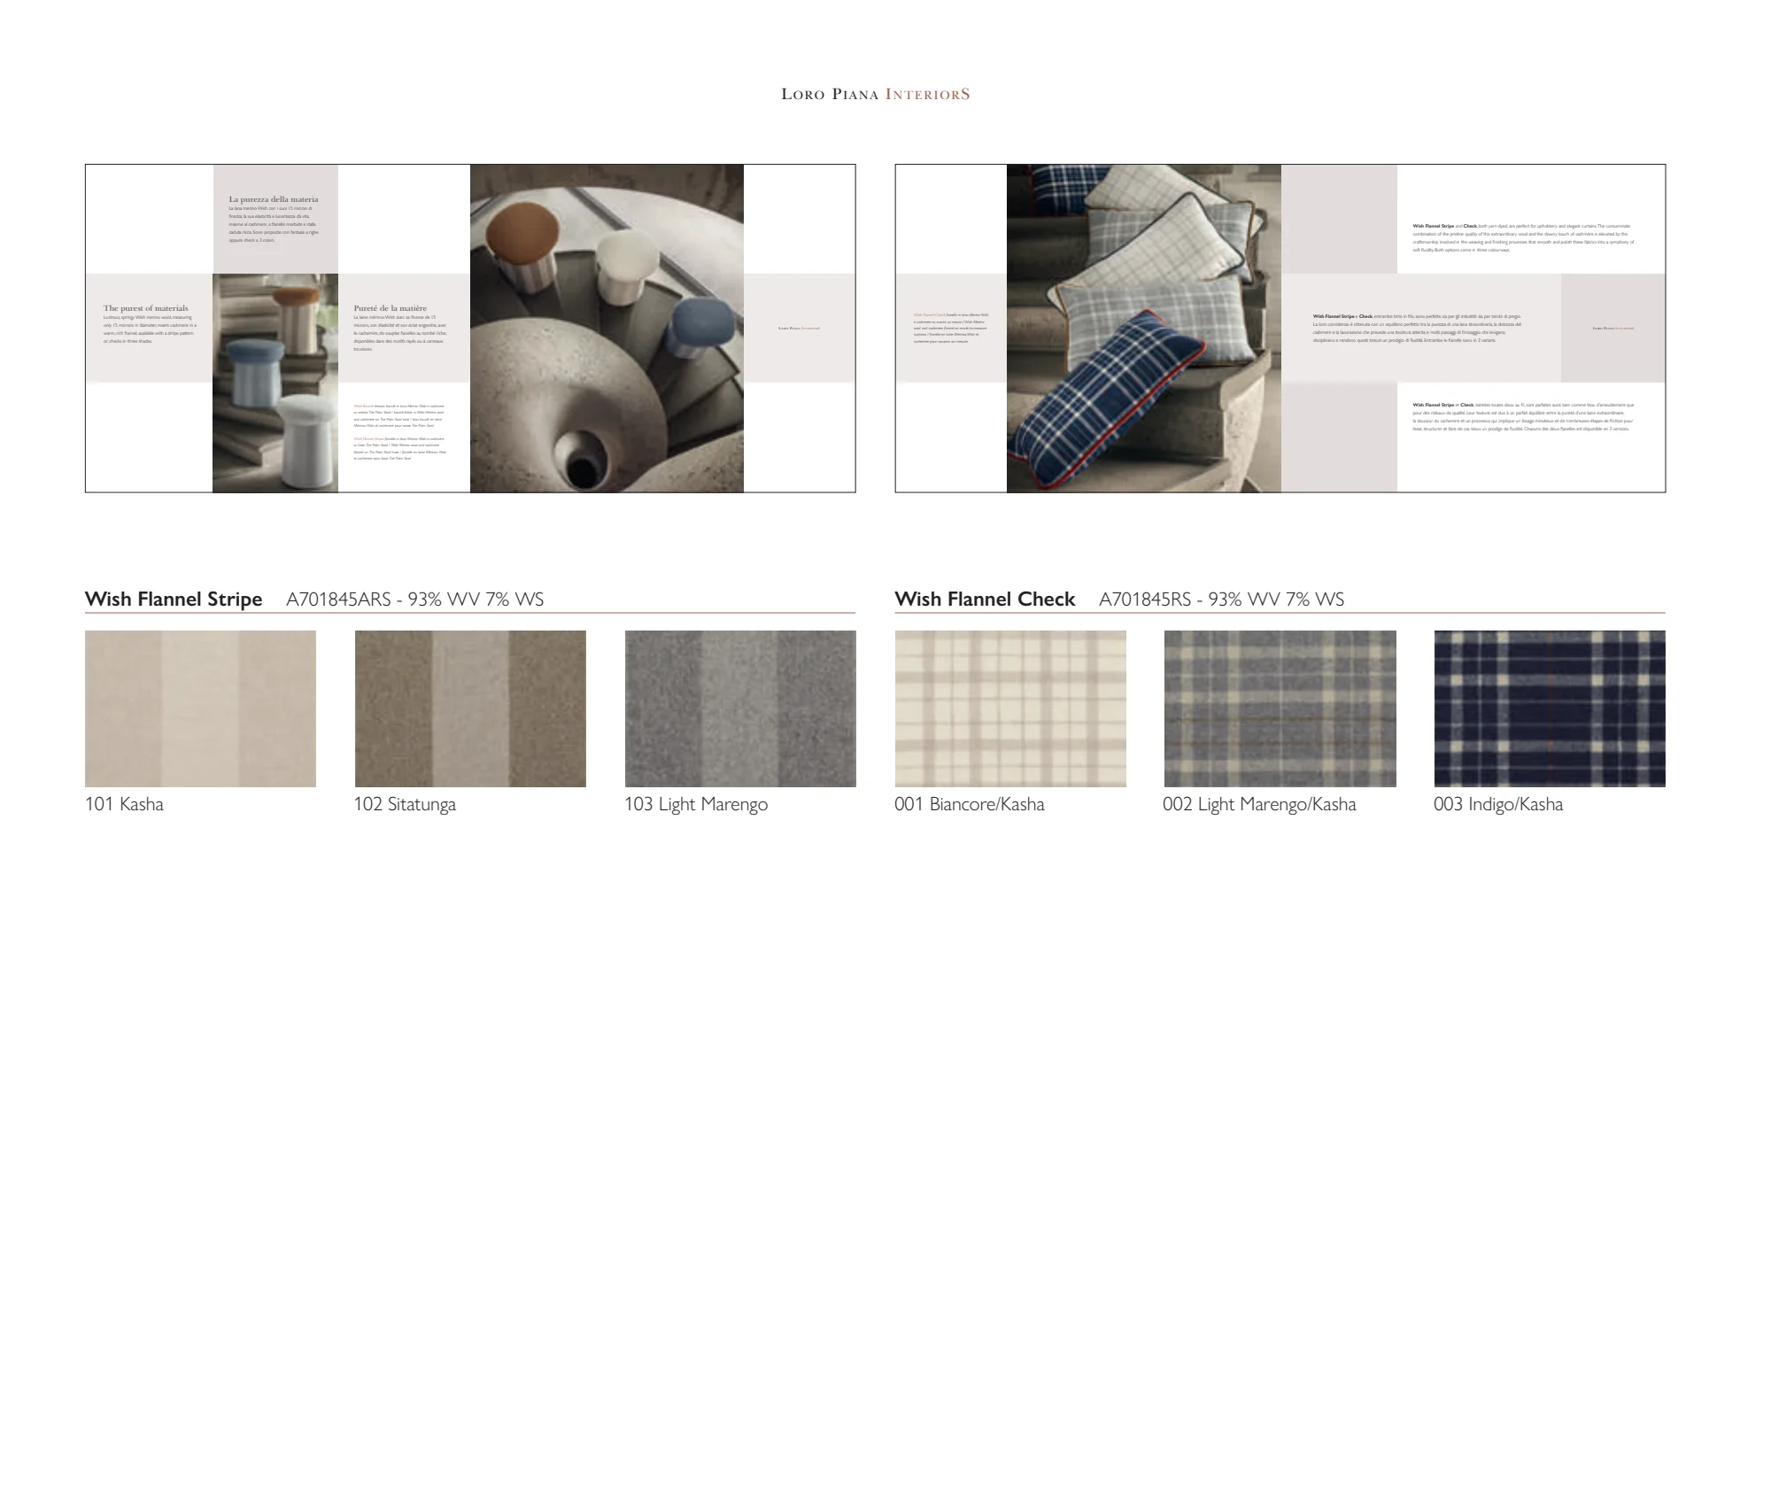This screenshot has width=1771, height=1509.
Task: Click the '102 Sitatunga' label
Action: (x=405, y=804)
